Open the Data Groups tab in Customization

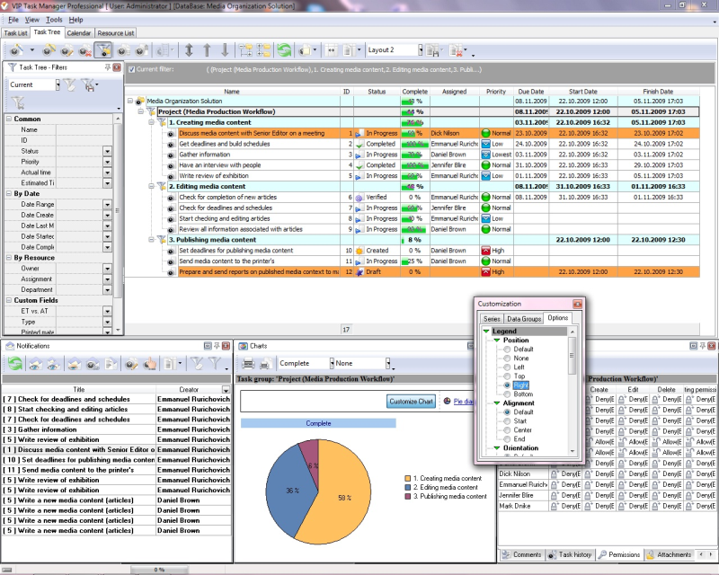pyautogui.click(x=524, y=319)
